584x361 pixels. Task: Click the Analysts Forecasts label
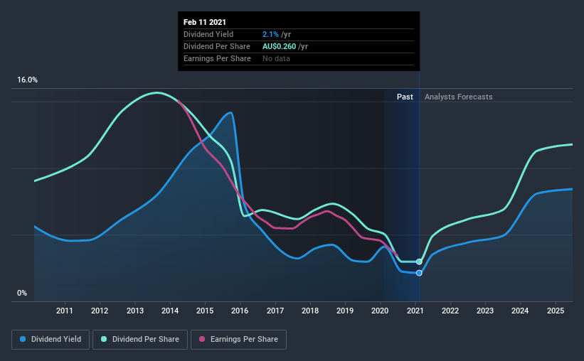459,97
